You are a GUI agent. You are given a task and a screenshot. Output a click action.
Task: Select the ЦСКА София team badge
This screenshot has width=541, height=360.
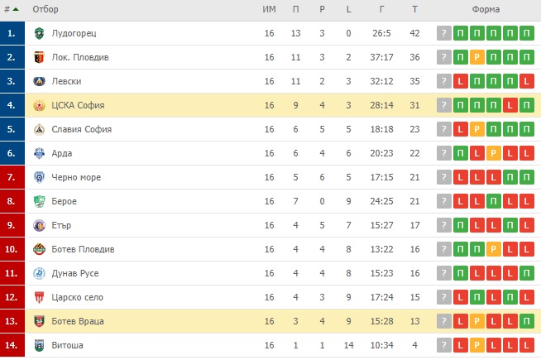click(40, 105)
